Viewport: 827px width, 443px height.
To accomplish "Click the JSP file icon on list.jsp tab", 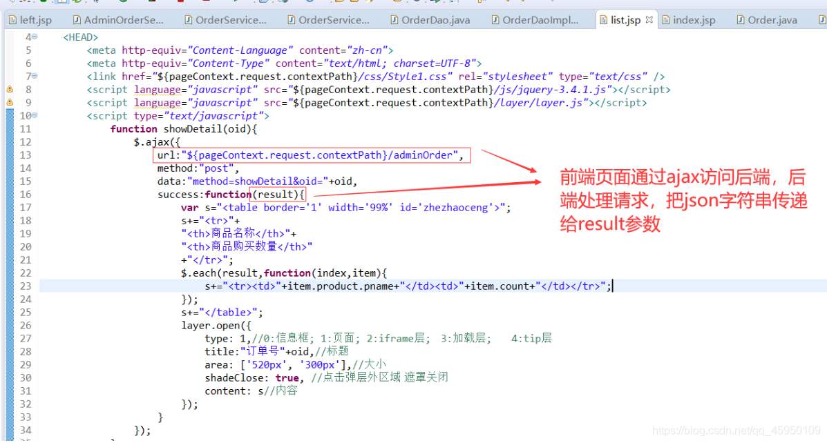I will point(603,20).
